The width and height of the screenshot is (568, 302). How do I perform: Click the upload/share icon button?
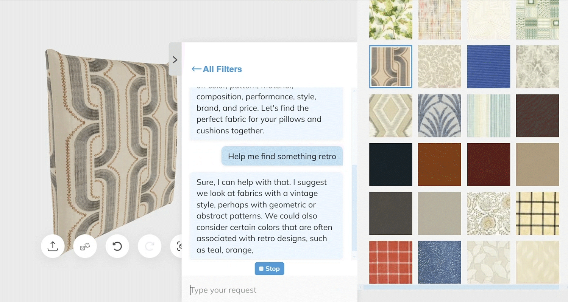coord(53,246)
